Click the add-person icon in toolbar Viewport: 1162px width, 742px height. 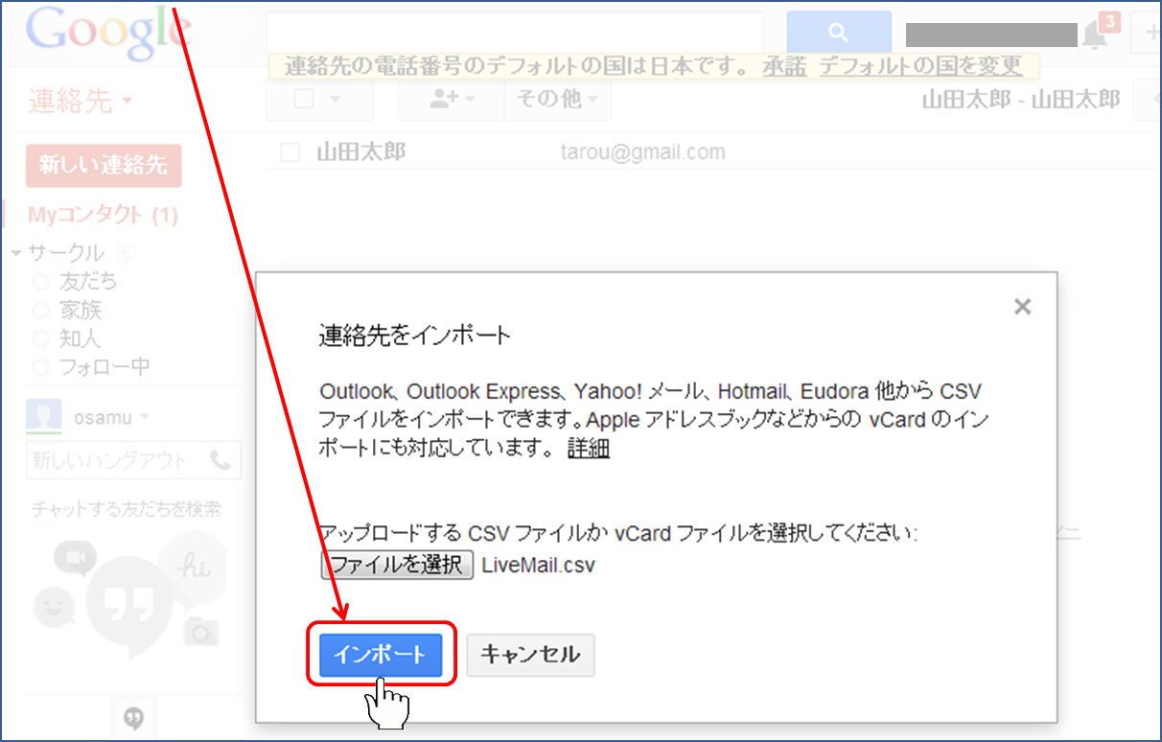click(x=442, y=100)
